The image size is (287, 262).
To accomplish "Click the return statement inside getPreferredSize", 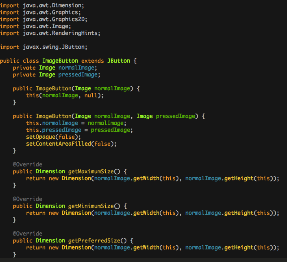I will pos(153,248).
